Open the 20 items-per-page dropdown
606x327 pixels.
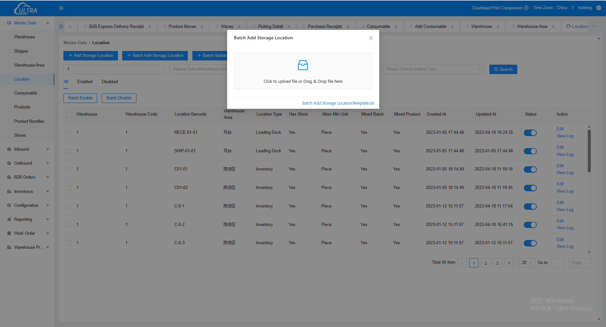(x=526, y=263)
